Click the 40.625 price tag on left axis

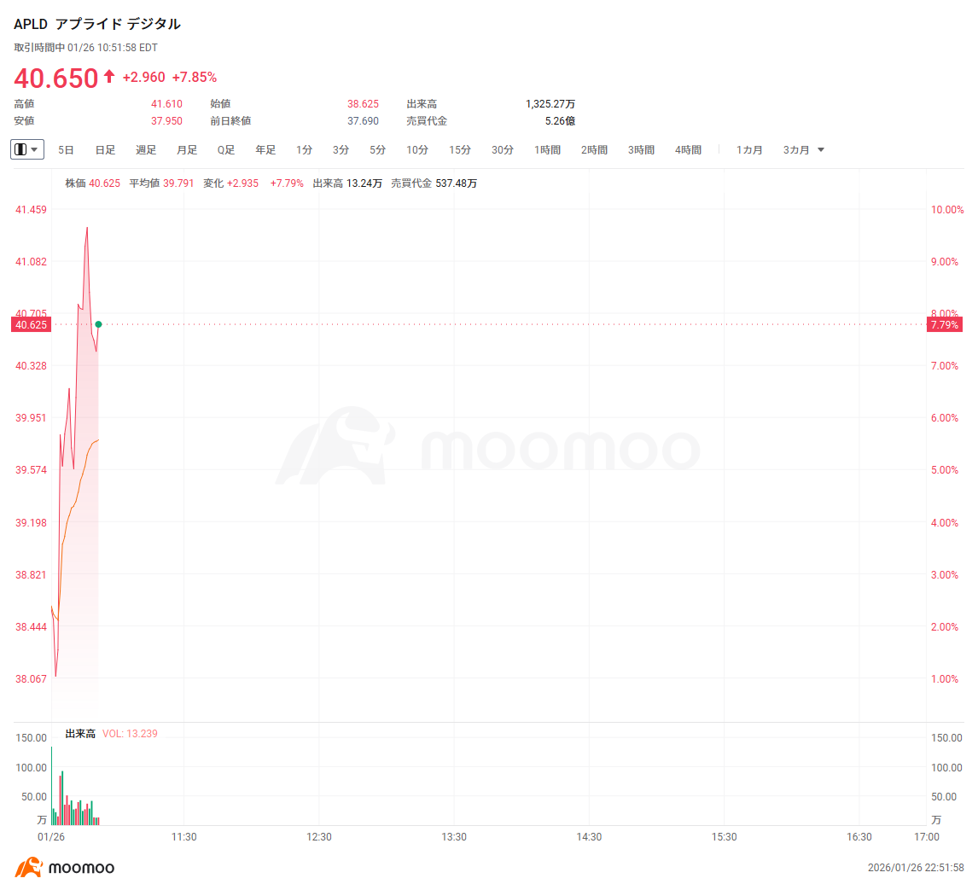coord(29,325)
